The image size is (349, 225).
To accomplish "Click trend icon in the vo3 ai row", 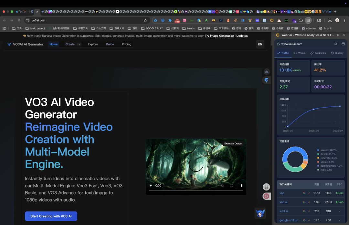I will (309, 202).
